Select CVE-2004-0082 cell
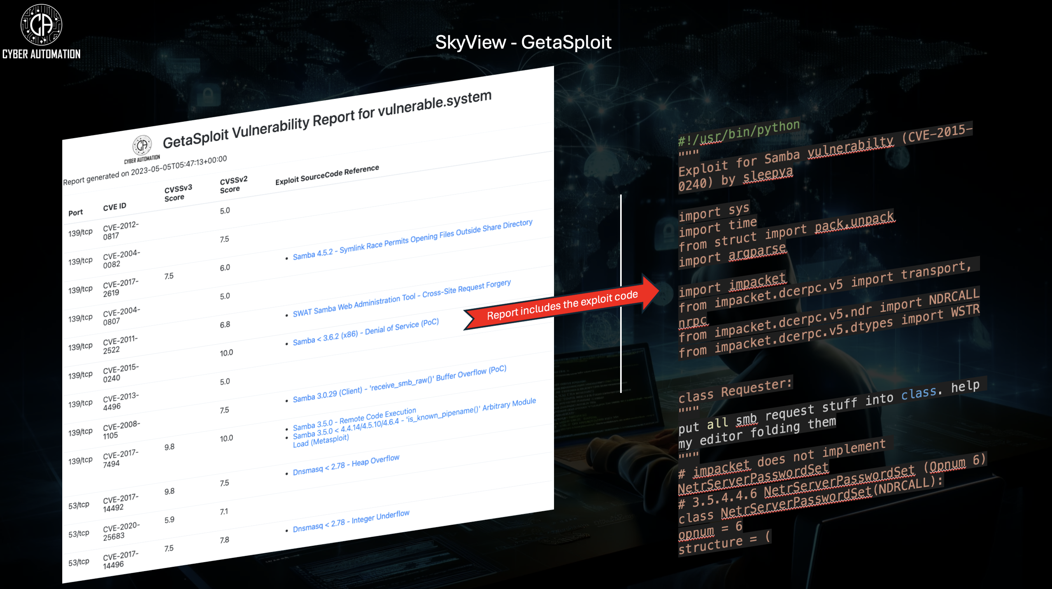Image resolution: width=1052 pixels, height=589 pixels. click(x=121, y=259)
